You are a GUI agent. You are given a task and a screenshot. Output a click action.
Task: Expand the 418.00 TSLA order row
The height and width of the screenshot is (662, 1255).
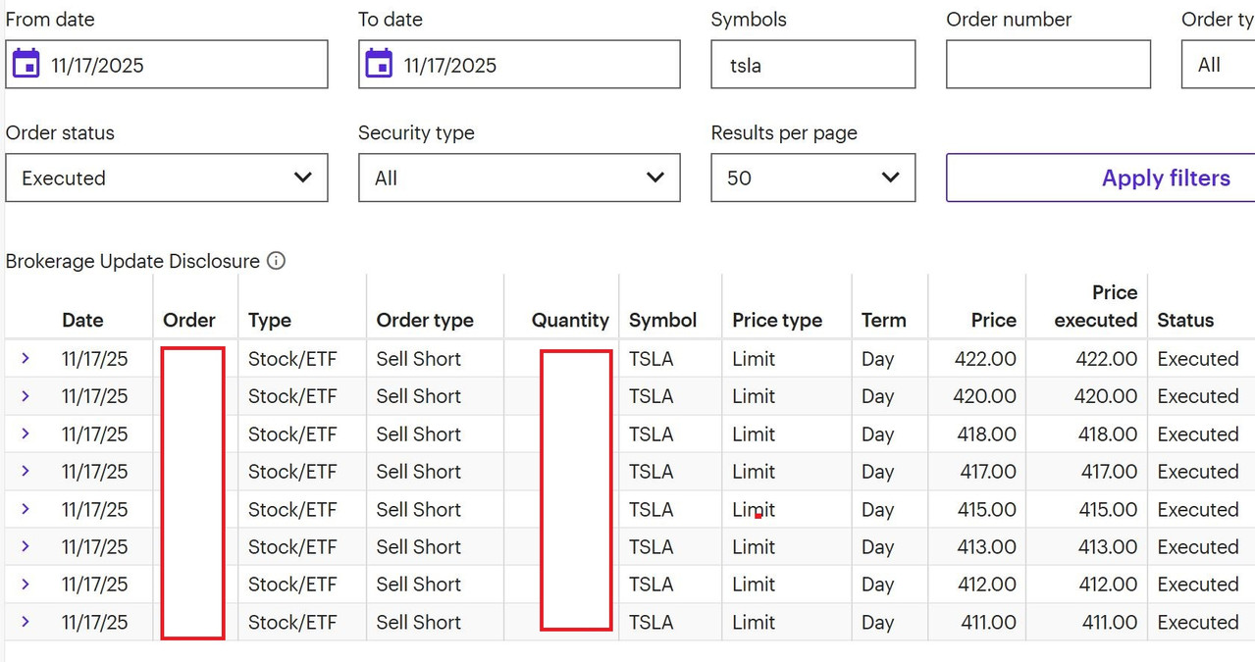click(26, 433)
